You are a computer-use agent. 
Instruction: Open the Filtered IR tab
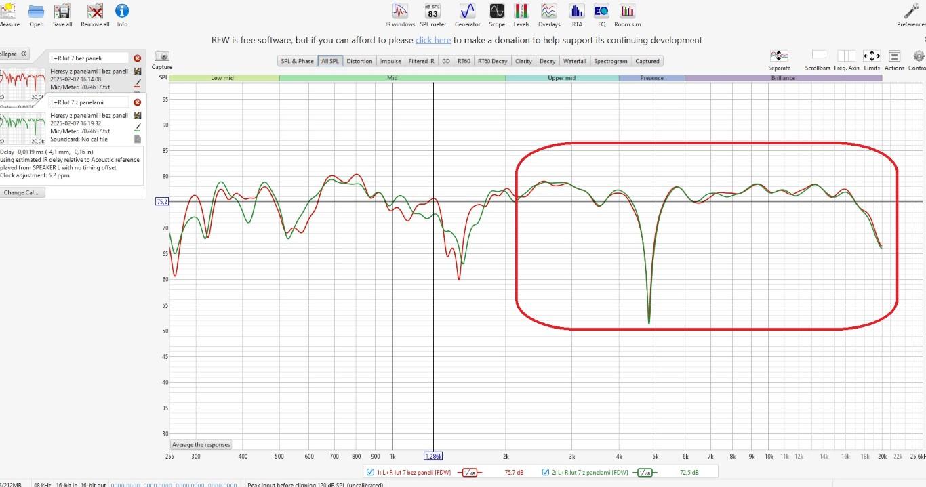[422, 61]
